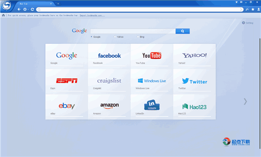The height and width of the screenshot is (157, 261).
Task: Close the New Tab tab
Action: coord(51,3)
